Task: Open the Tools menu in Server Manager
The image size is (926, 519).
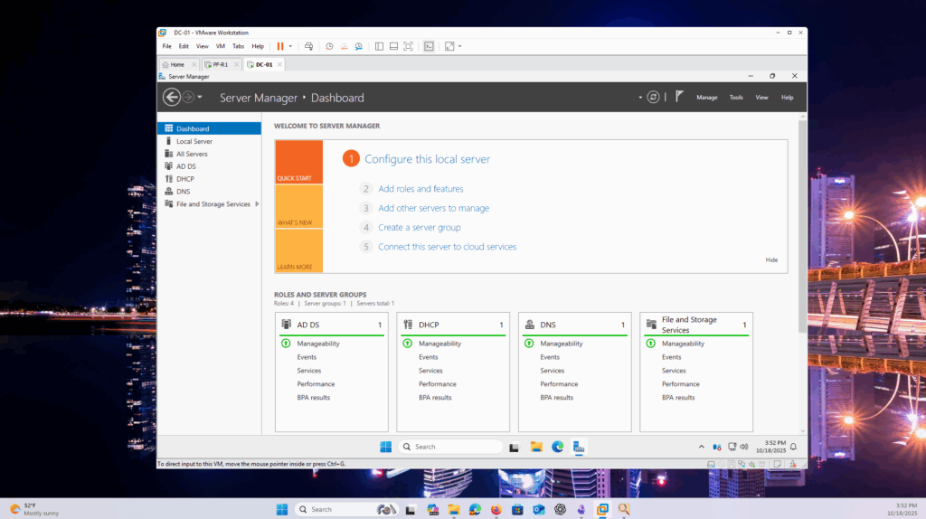Action: tap(736, 98)
